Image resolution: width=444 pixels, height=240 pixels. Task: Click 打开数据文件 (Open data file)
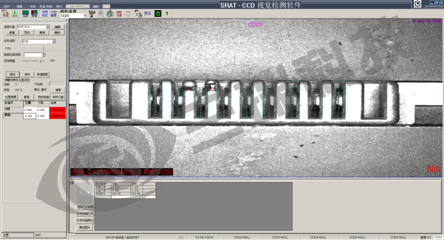click(x=85, y=214)
